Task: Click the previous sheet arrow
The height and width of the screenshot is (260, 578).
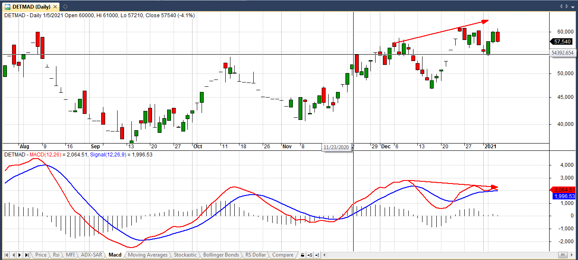Action: coord(14,255)
